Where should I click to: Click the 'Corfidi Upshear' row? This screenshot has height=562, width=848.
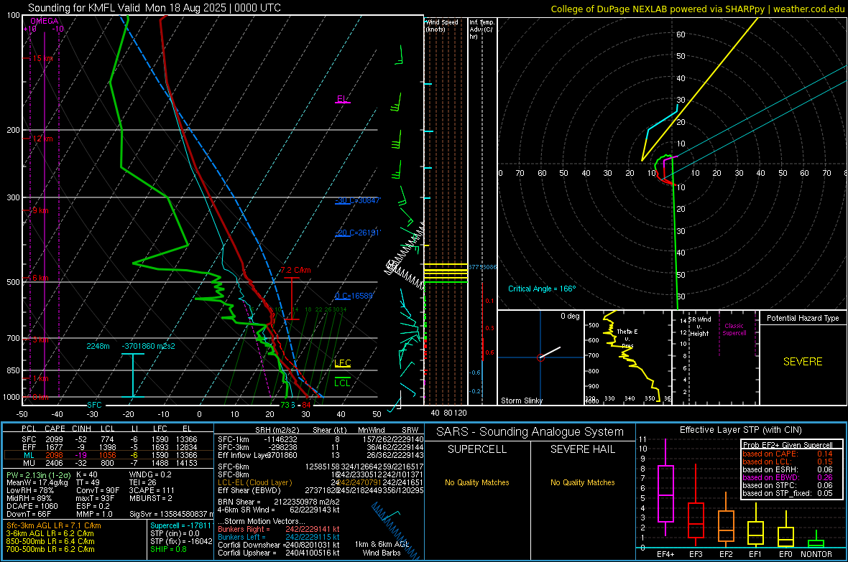(279, 552)
